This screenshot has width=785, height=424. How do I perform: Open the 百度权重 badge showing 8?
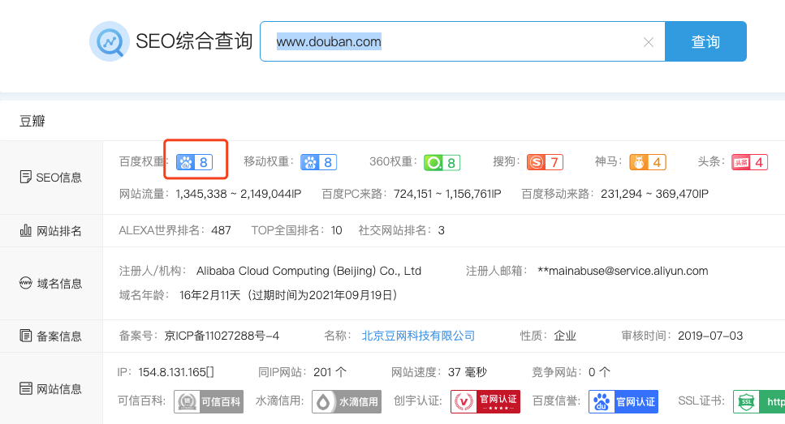pos(194,162)
